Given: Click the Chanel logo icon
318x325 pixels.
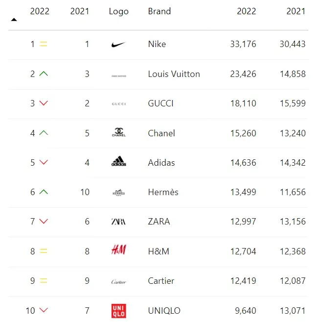Looking at the screenshot, I should pyautogui.click(x=119, y=132).
